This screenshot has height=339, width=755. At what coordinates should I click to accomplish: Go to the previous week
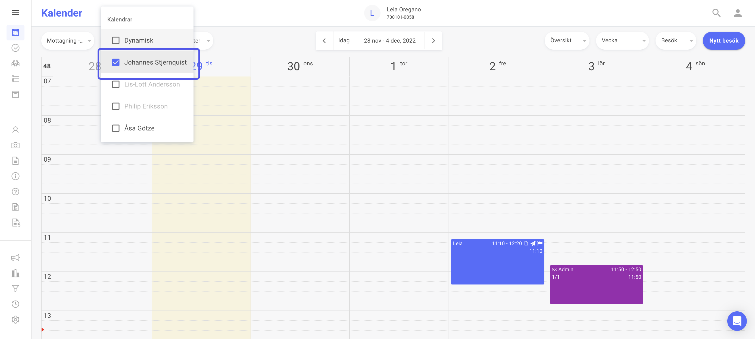[x=324, y=41]
